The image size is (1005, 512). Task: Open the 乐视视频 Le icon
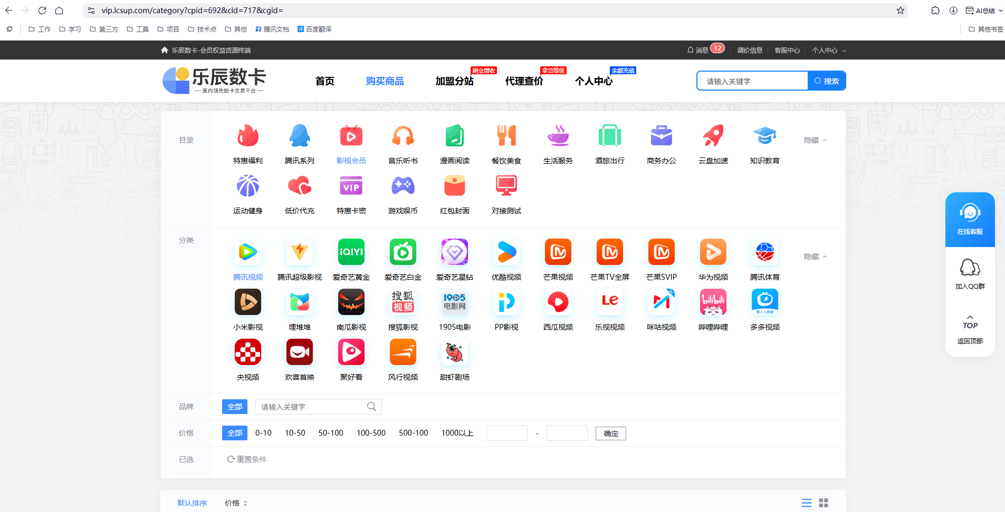[x=610, y=302]
